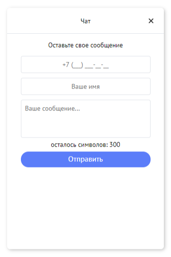Image resolution: width=171 pixels, height=257 pixels.
Task: Click the +7 country prefix in phone mask
Action: 66,65
